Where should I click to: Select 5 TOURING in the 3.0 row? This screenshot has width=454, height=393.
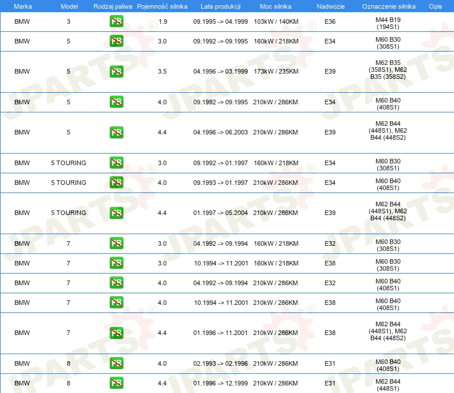pos(69,163)
